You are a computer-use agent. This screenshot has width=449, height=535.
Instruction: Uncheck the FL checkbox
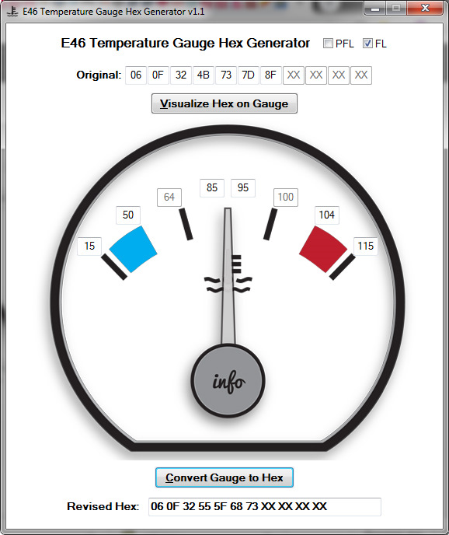(x=367, y=44)
